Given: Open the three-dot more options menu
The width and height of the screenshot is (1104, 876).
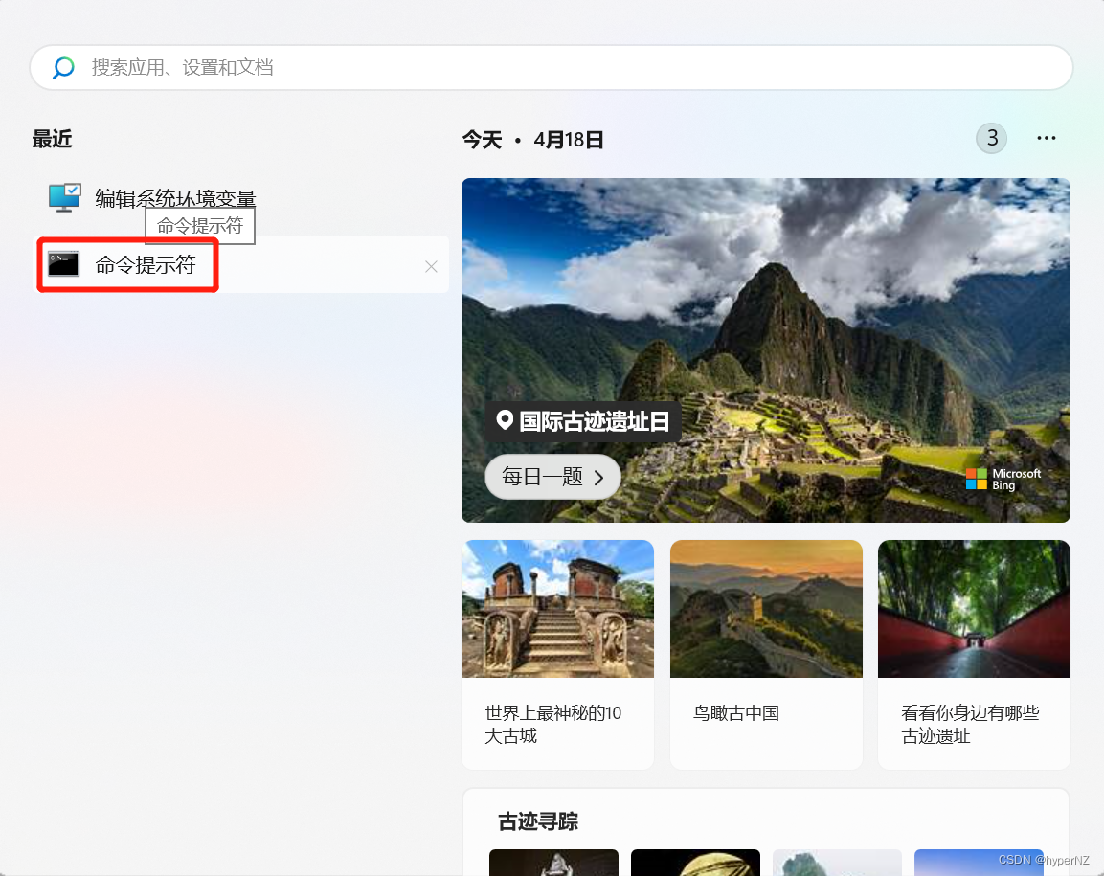Looking at the screenshot, I should point(1047,138).
